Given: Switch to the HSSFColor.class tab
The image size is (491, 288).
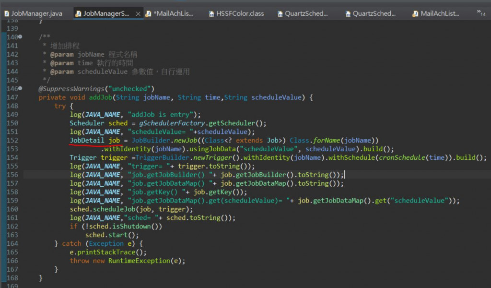Looking at the screenshot, I should [x=237, y=13].
